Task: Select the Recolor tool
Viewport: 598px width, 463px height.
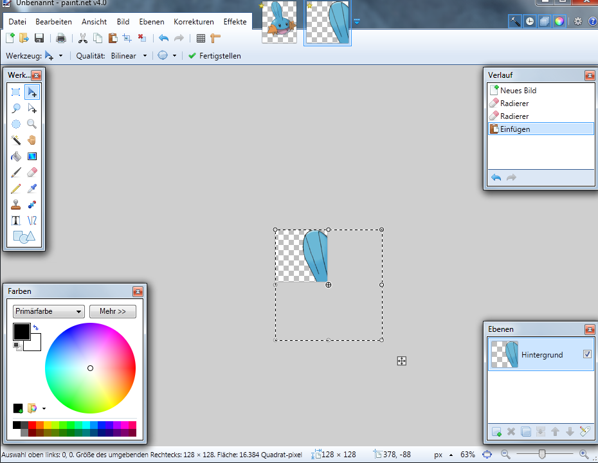Action: (x=32, y=204)
